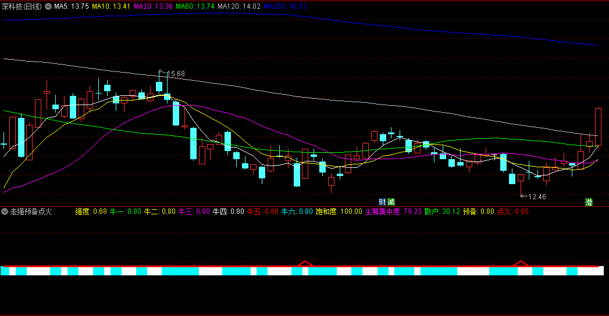
Task: Select the green MA60: 13.74 label
Action: point(195,6)
